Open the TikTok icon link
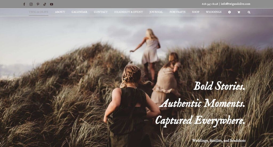 click(x=45, y=4)
